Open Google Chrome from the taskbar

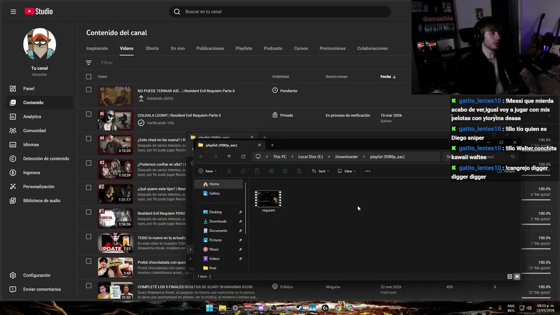pos(338,308)
